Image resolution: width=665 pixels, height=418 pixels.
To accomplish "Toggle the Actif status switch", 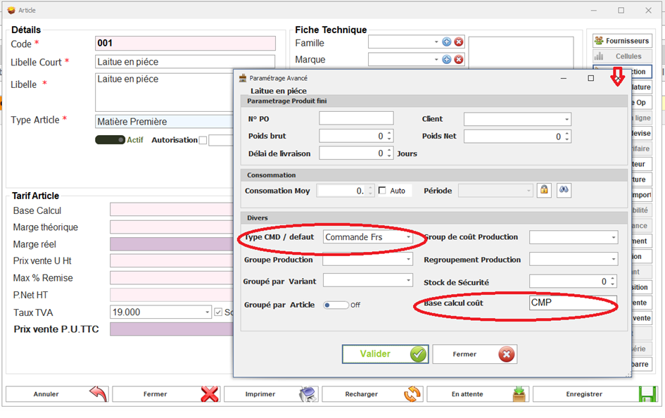I will click(x=110, y=140).
